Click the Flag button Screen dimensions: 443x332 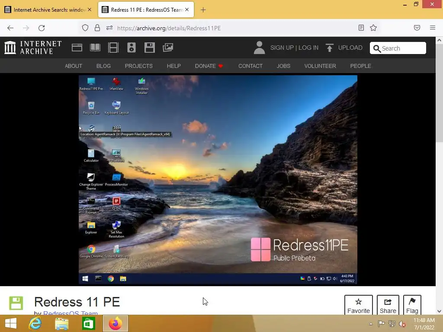click(412, 305)
